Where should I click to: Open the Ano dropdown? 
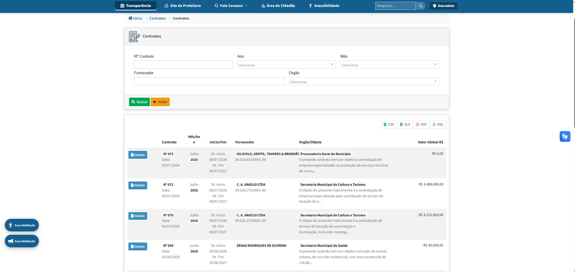coord(286,65)
